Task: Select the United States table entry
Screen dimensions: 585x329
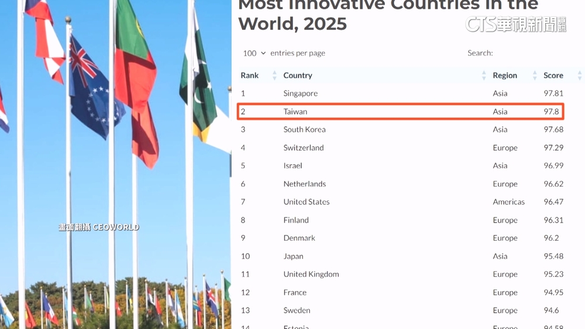Action: pos(307,202)
